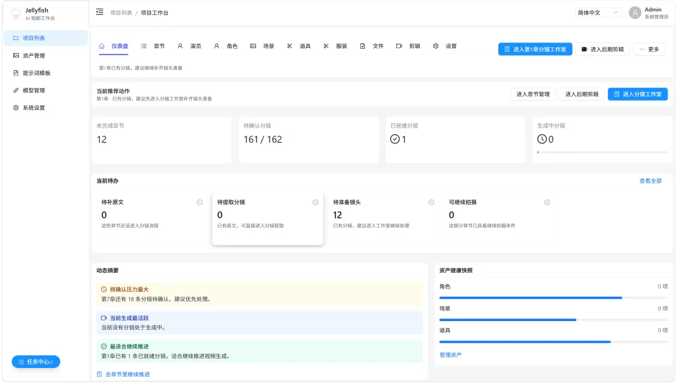Click the 道具 asset progress bar
The image size is (677, 383).
pos(554,342)
